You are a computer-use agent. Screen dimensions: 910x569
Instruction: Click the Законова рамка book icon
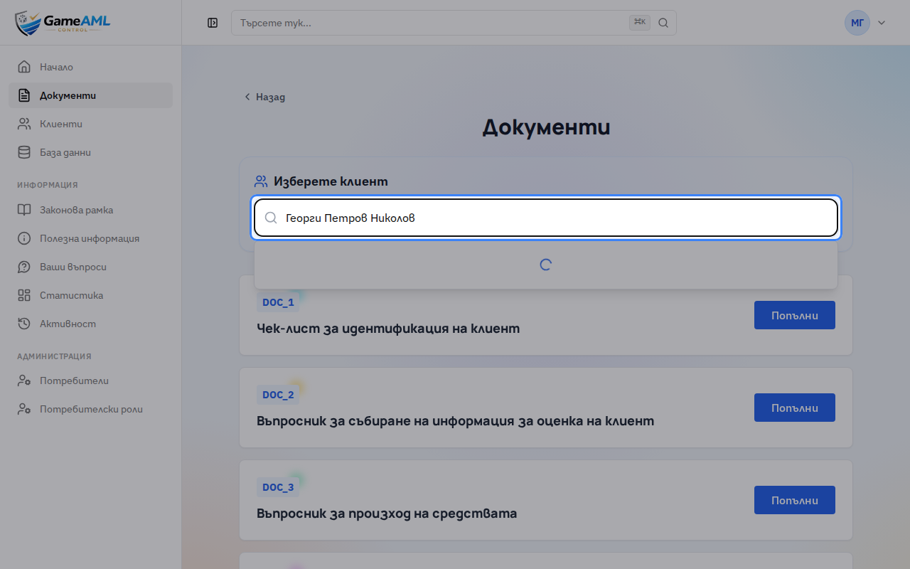tap(24, 210)
